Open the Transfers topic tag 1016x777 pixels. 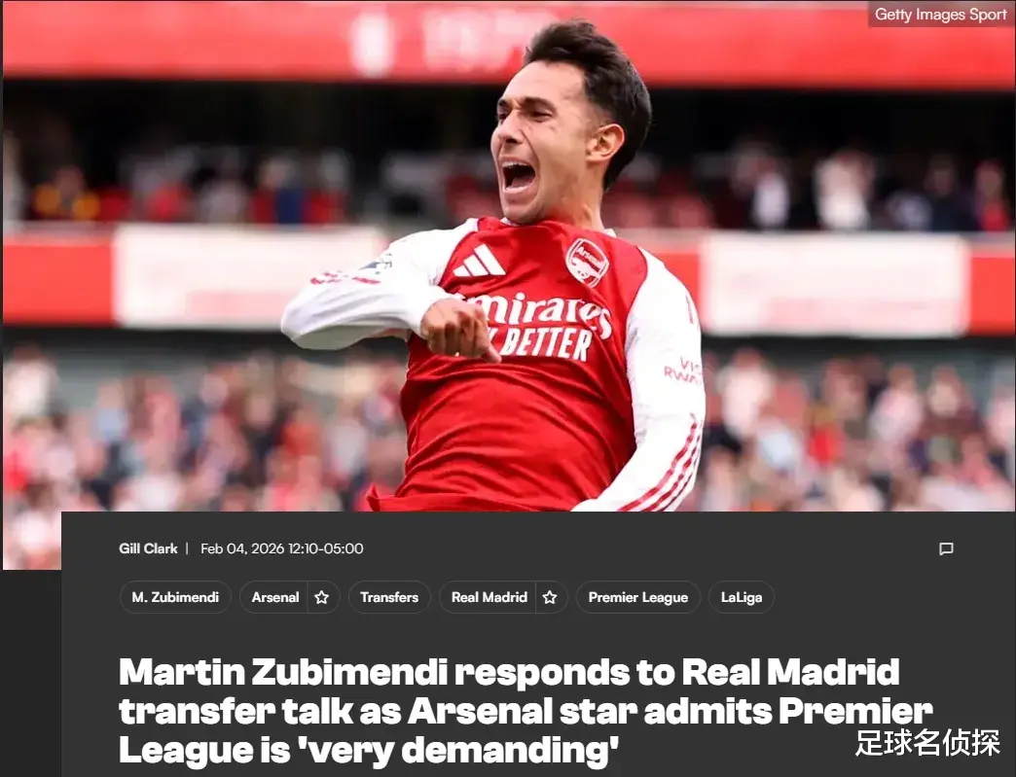(388, 597)
